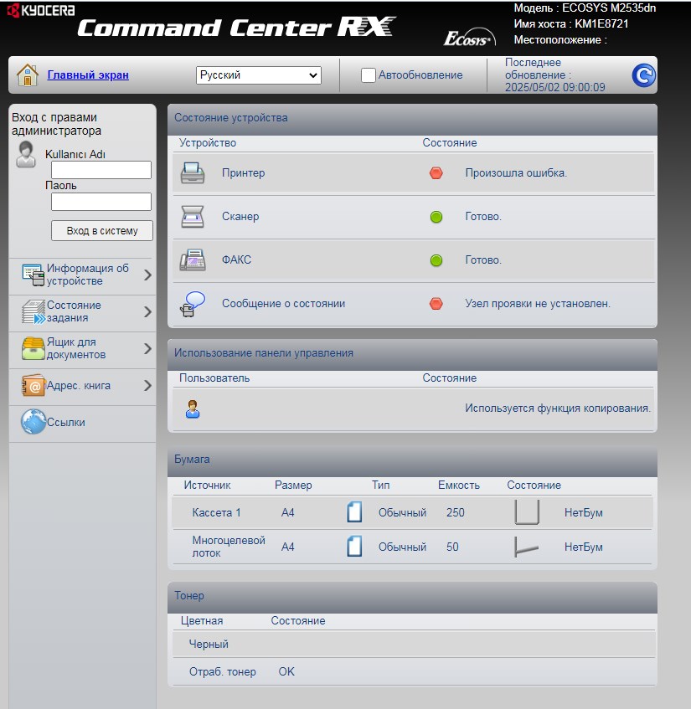Click the ECOSYS M2535dn model text
The image size is (691, 709).
click(609, 8)
